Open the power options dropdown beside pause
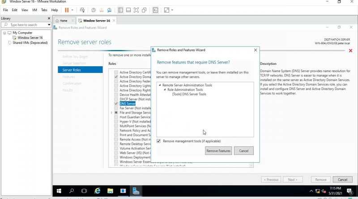The width and height of the screenshot is (358, 199). [72, 10]
